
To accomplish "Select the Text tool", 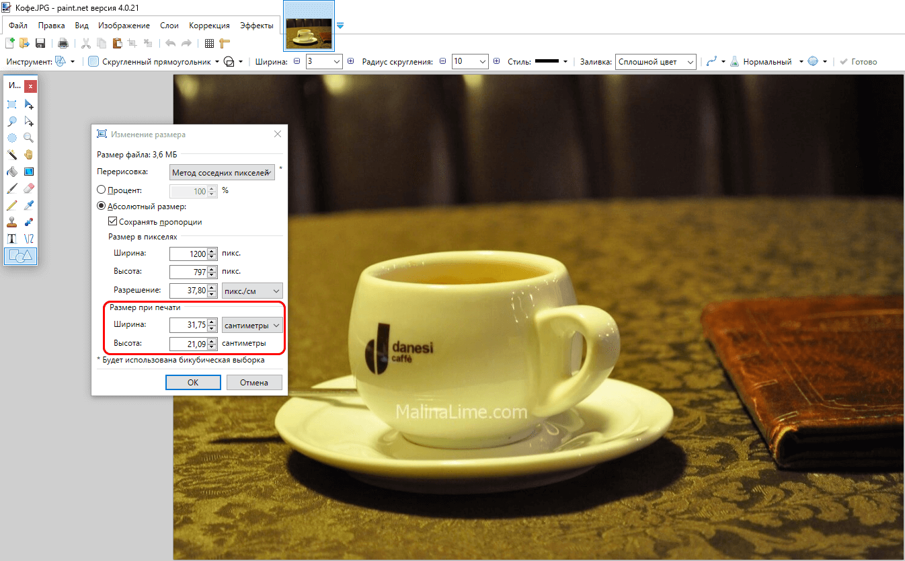I will [12, 239].
